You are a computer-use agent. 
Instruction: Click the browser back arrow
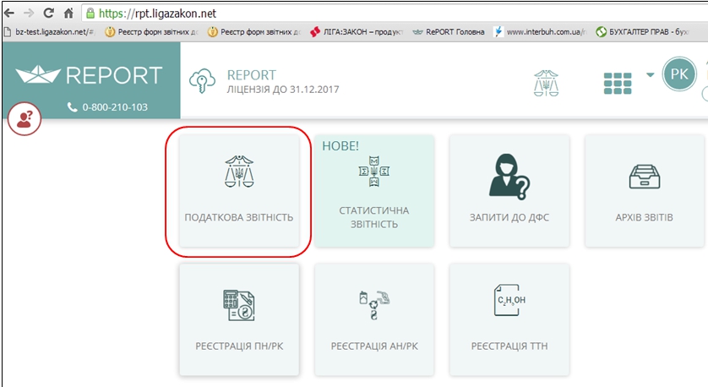[x=9, y=13]
